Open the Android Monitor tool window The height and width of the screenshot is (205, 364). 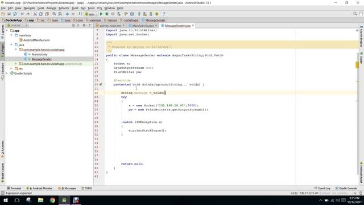39,188
